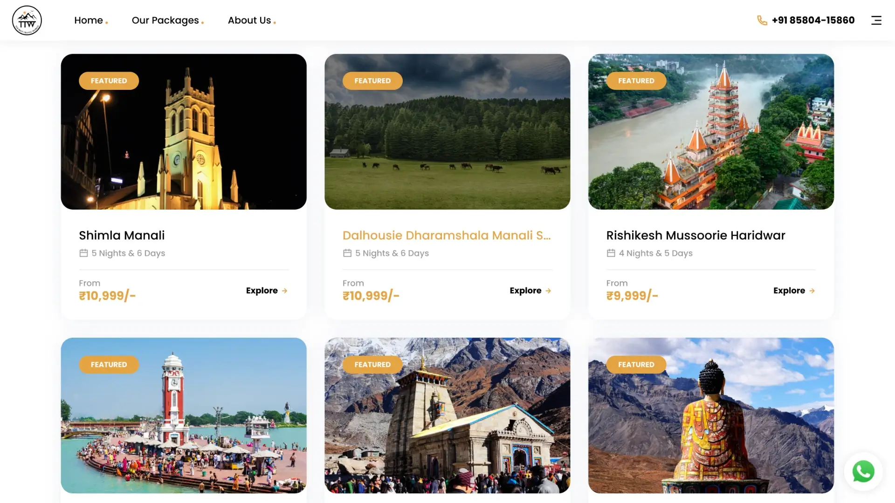Click Dalhousie card's ₹10,999/- price
Image resolution: width=895 pixels, height=503 pixels.
[371, 296]
